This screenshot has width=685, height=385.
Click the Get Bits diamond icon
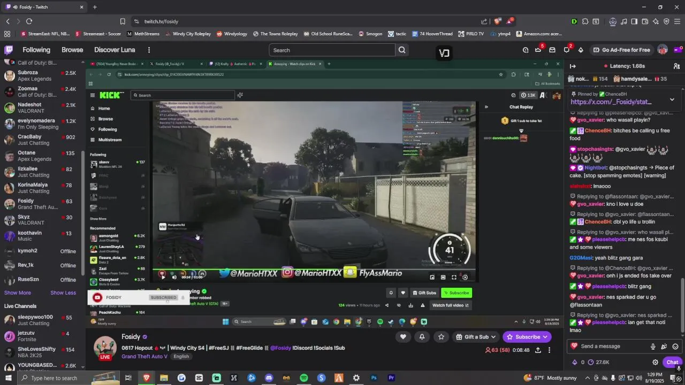point(581,50)
